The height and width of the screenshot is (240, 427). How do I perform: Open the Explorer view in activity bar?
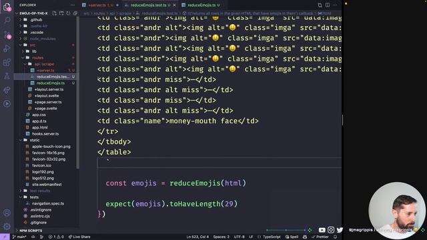(x=7, y=7)
